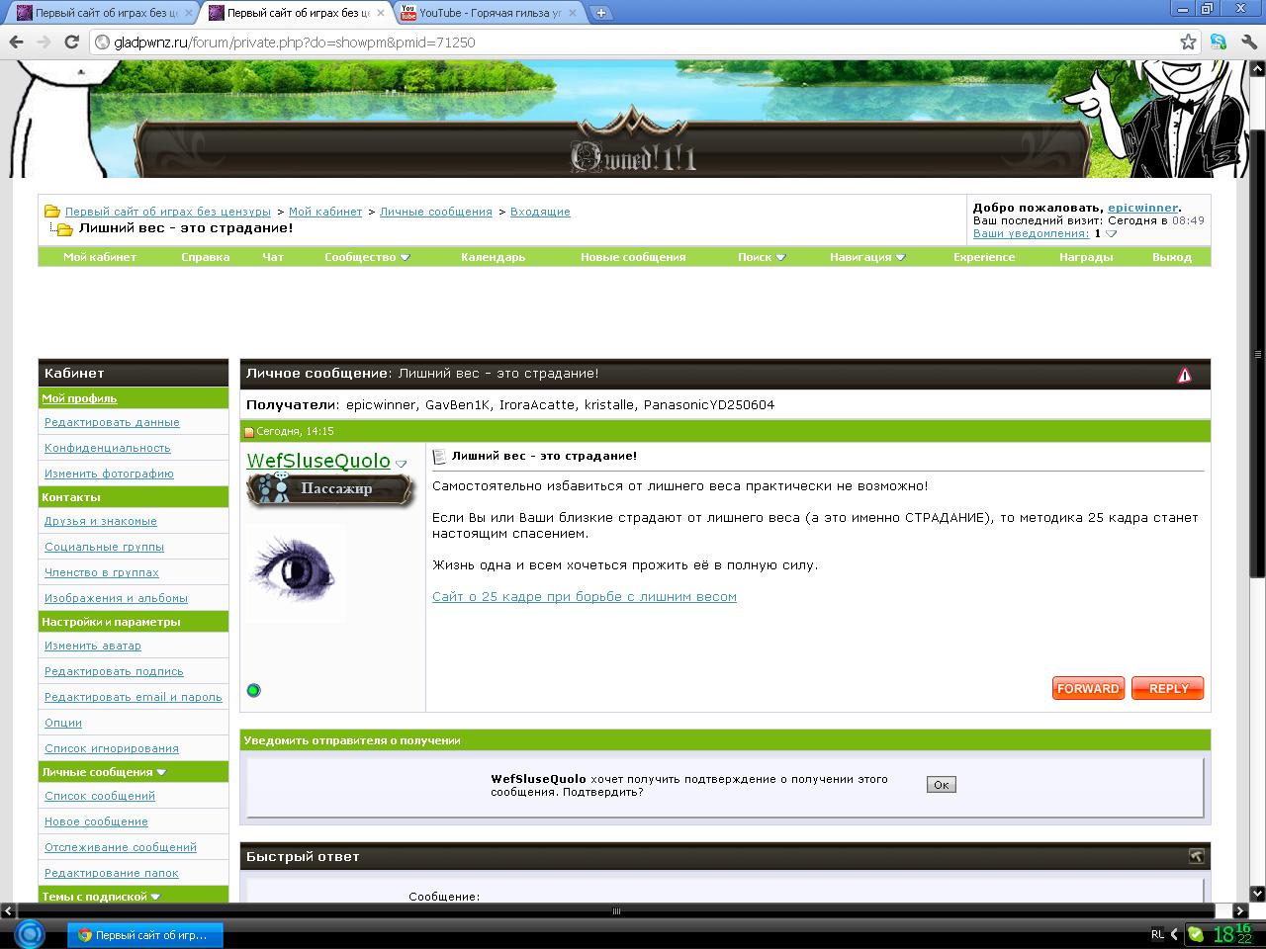Click the browser Forward arrow
The height and width of the screenshot is (949, 1266).
pyautogui.click(x=44, y=42)
